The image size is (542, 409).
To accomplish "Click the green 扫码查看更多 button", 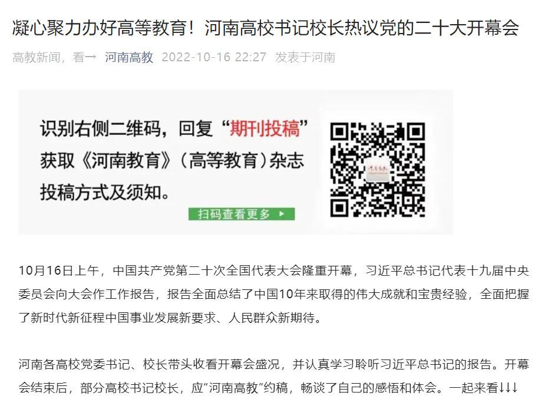I will click(242, 214).
